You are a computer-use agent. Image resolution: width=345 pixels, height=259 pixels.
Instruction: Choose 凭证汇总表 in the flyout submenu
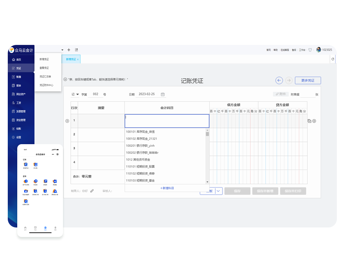[45, 76]
